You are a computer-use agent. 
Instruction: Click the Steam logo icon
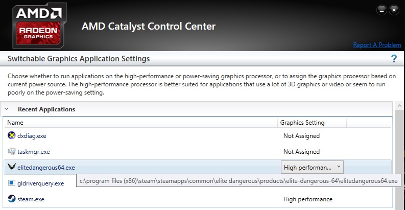coord(11,199)
